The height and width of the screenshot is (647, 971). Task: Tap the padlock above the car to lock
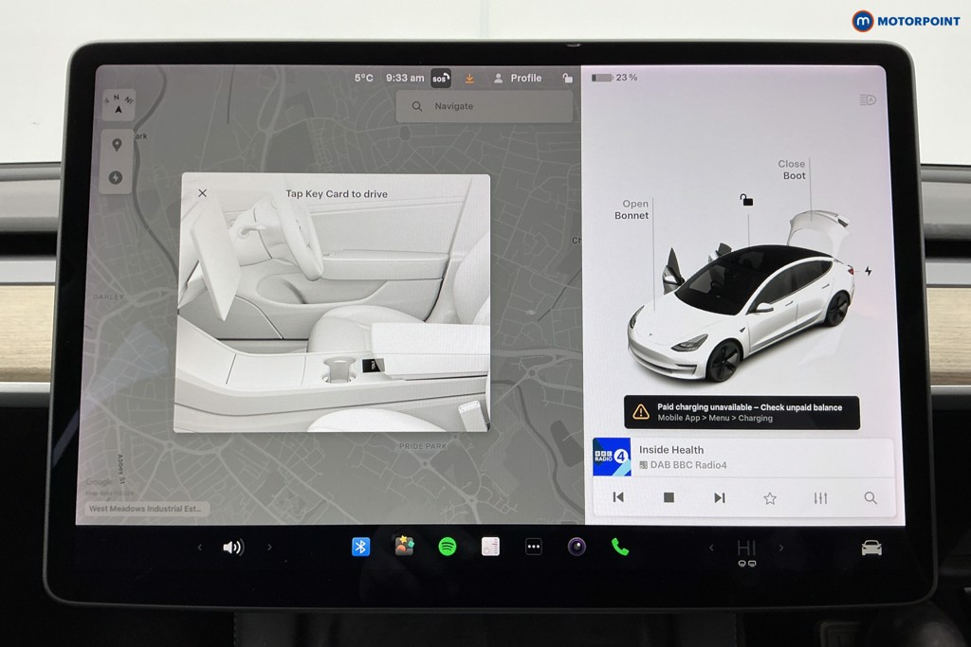(x=746, y=200)
